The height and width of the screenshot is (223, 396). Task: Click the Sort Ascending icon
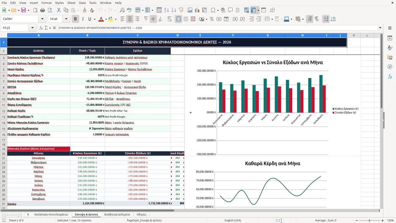(x=166, y=10)
